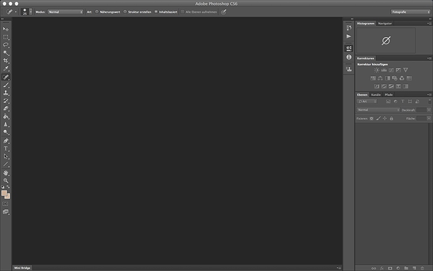Screen dimensions: 433x271
Task: Switch to the Kanäle tab
Action: point(376,94)
